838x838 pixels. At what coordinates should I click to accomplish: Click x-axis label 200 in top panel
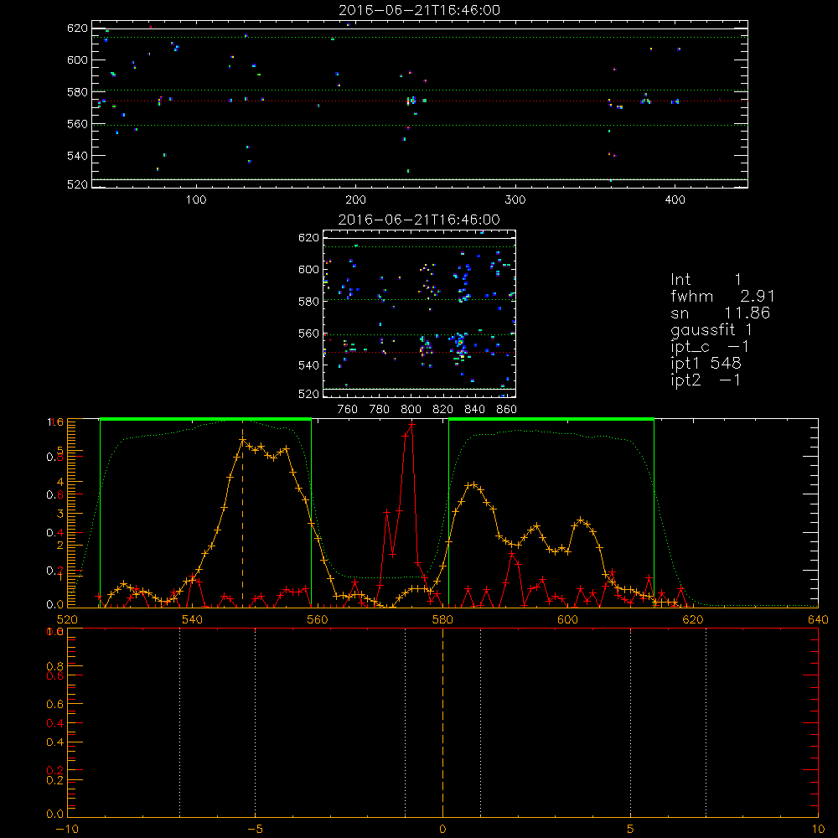(x=355, y=199)
